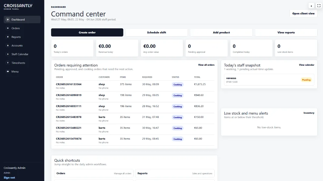Click the Low stock items card
The height and width of the screenshot is (181, 323).
[296, 48]
